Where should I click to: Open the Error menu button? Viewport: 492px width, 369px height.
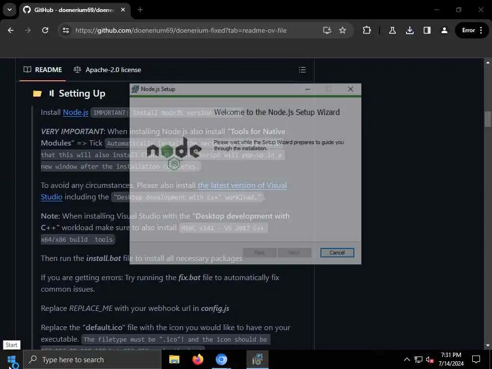point(472,30)
